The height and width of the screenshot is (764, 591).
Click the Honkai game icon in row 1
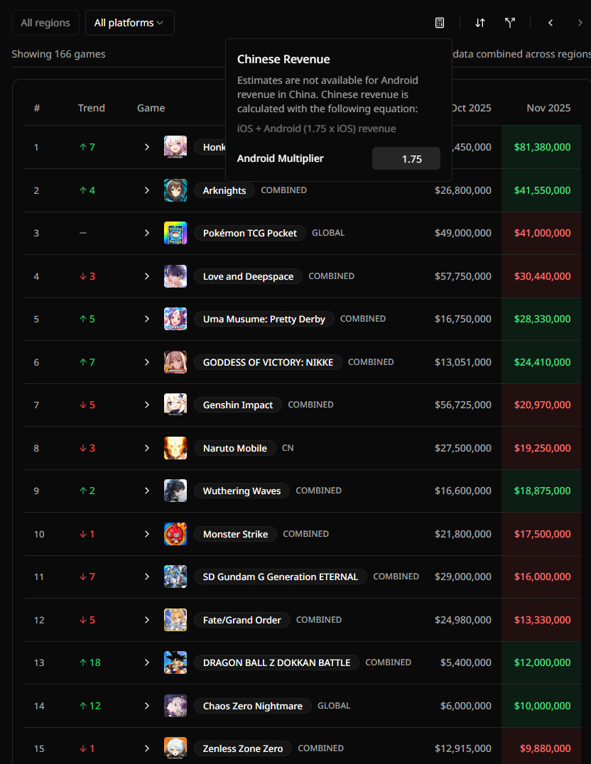pyautogui.click(x=175, y=147)
